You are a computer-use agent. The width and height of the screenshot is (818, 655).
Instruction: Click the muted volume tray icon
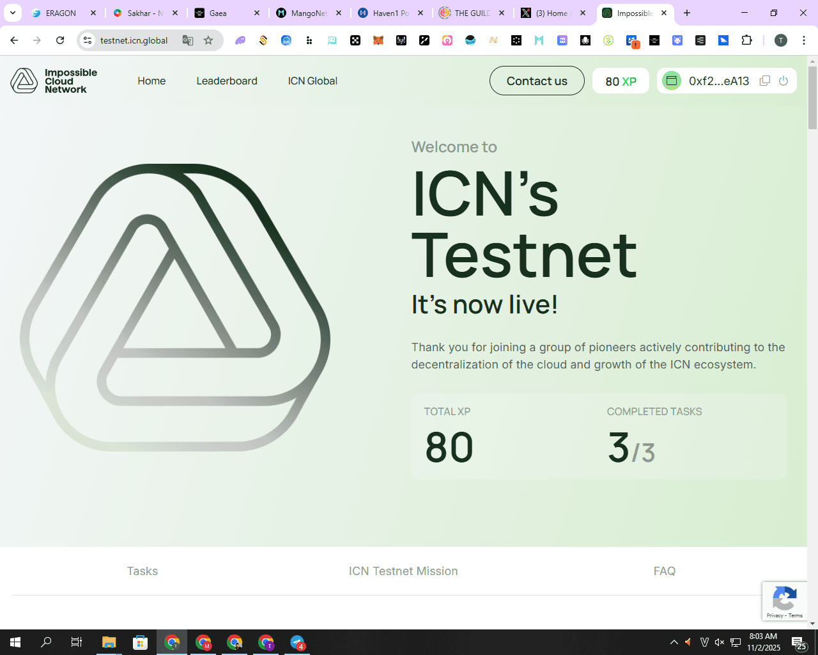pyautogui.click(x=720, y=642)
